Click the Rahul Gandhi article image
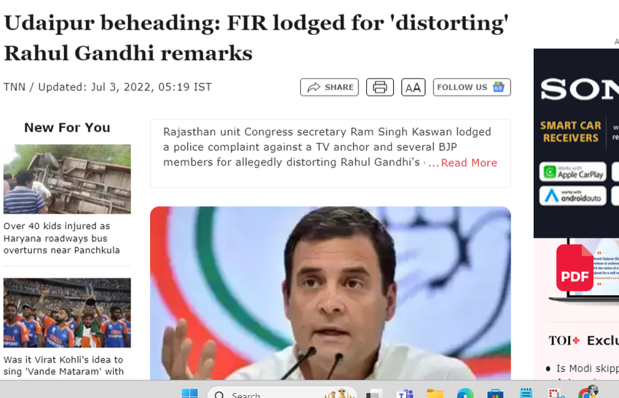Image resolution: width=619 pixels, height=398 pixels. tap(331, 293)
